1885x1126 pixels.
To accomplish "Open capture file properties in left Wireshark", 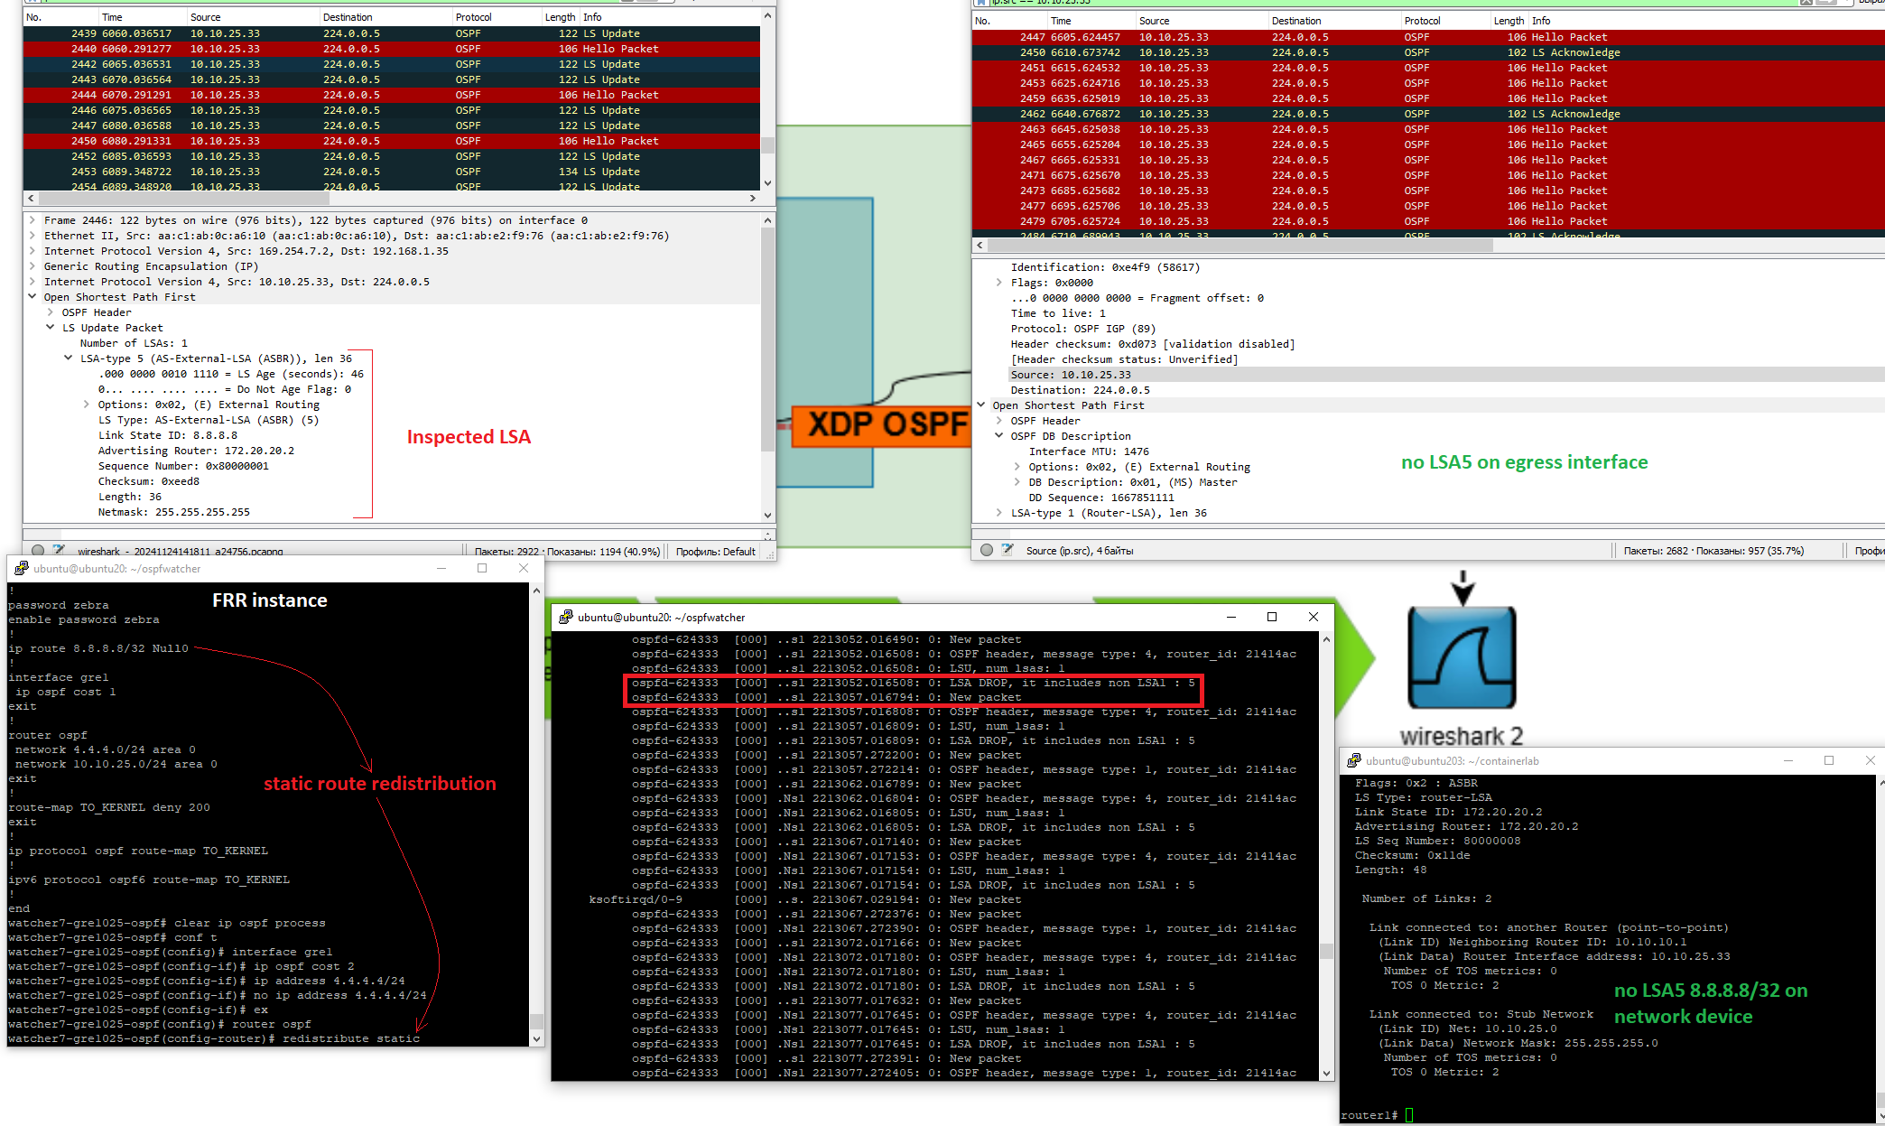I will point(60,550).
